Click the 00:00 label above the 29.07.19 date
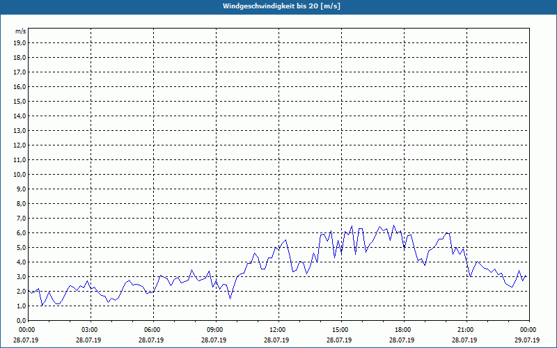The width and height of the screenshot is (557, 348). point(527,330)
